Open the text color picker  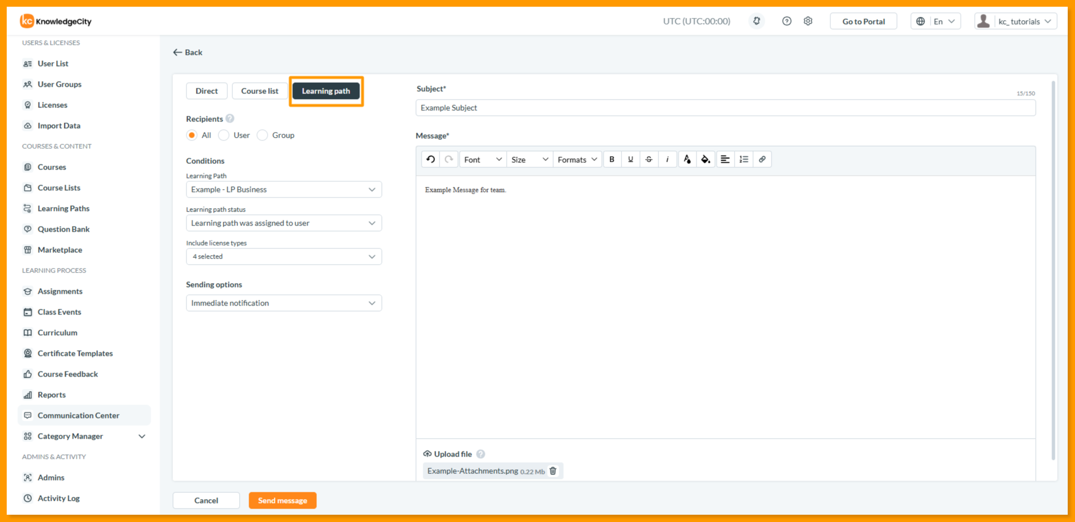point(687,159)
